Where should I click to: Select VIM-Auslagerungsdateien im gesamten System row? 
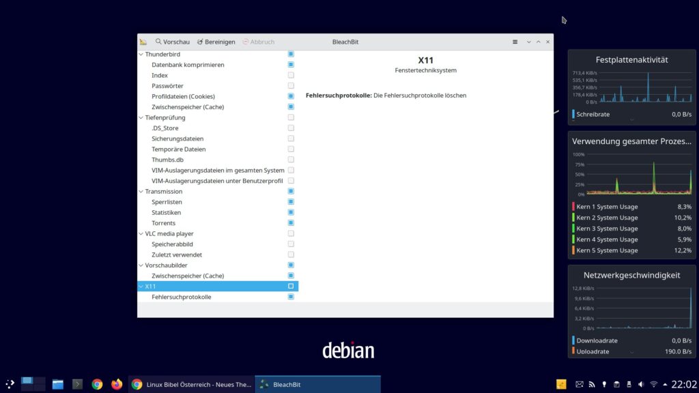[x=218, y=170]
